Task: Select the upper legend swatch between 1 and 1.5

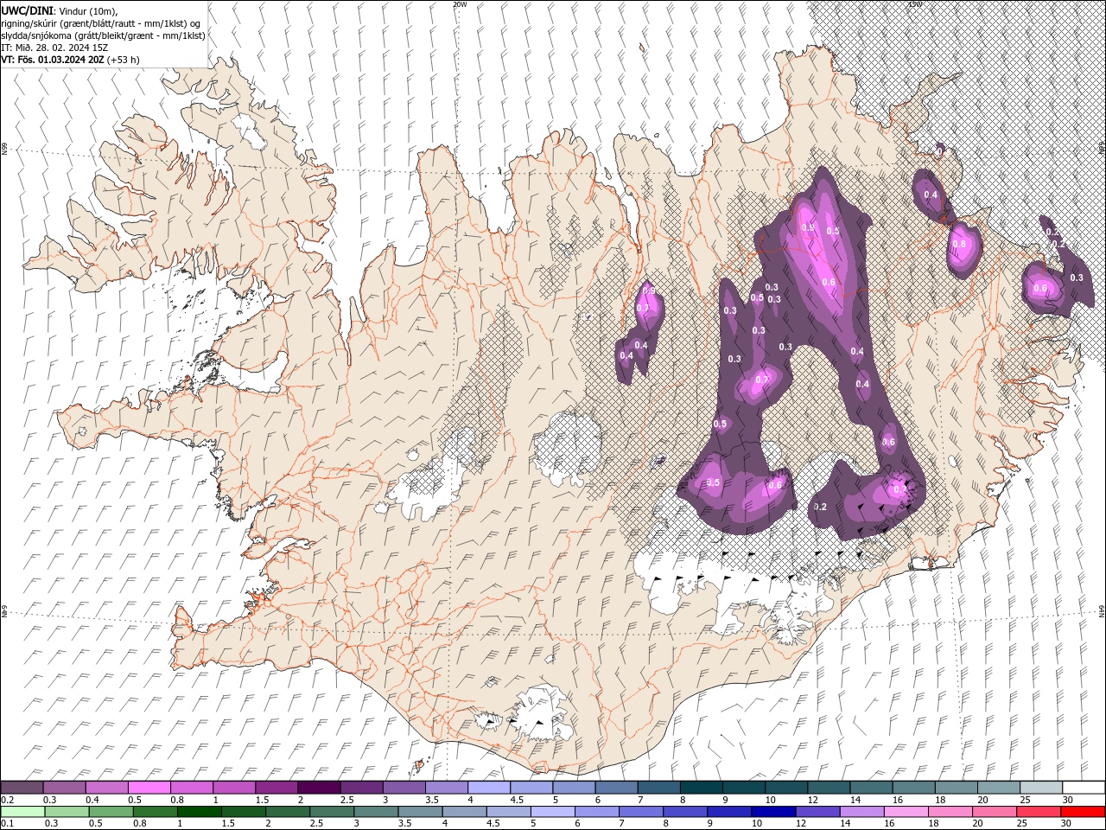Action: pyautogui.click(x=234, y=788)
